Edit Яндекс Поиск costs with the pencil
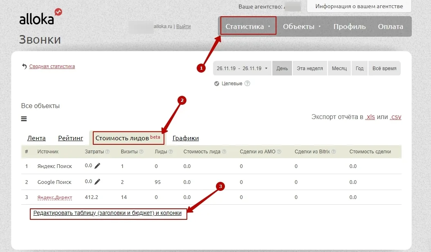The height and width of the screenshot is (252, 431). coord(97,166)
